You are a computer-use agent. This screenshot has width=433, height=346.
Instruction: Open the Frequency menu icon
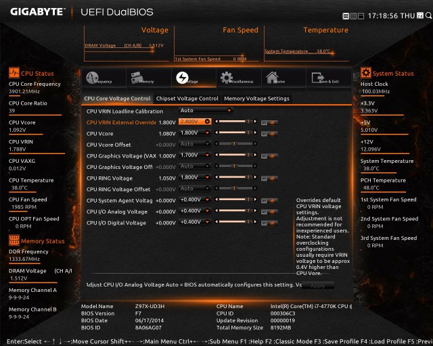(x=92, y=78)
